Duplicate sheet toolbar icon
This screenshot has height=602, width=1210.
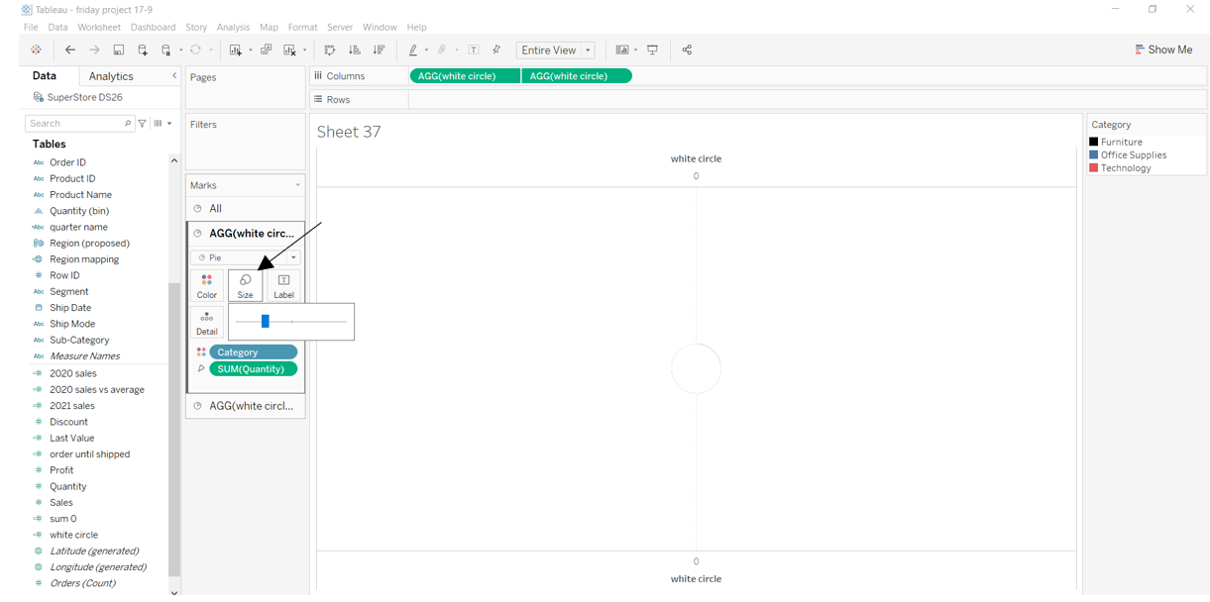coord(266,50)
